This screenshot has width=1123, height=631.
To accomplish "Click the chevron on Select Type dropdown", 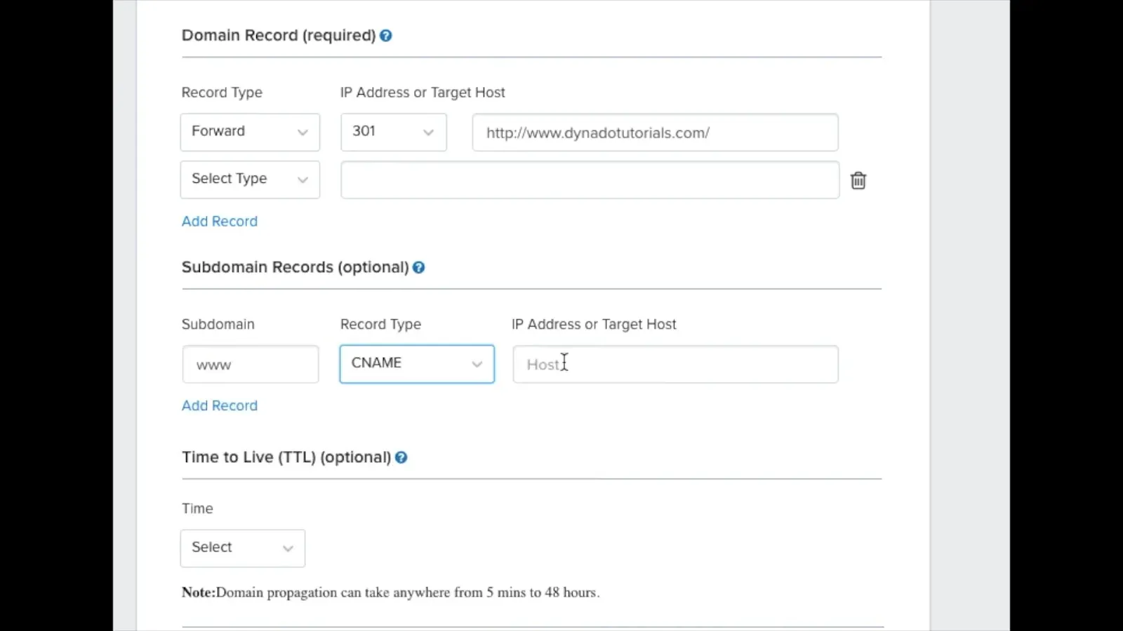I will (303, 180).
